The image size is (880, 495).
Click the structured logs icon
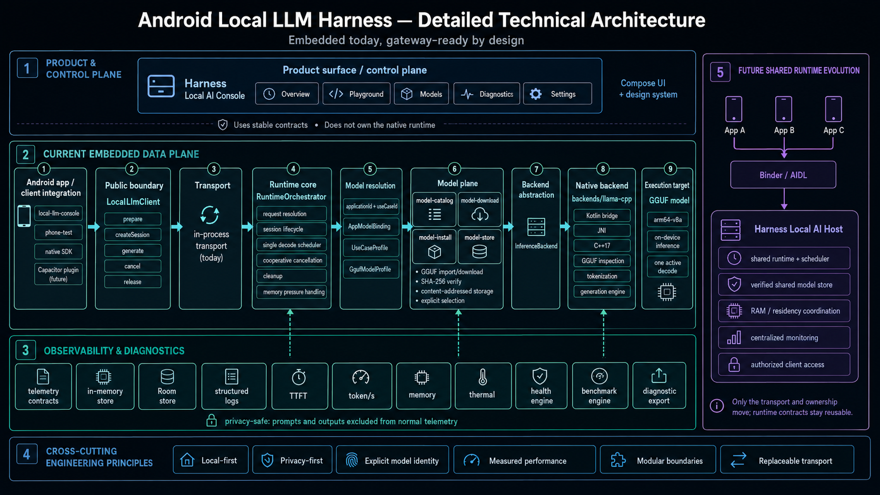pos(232,377)
